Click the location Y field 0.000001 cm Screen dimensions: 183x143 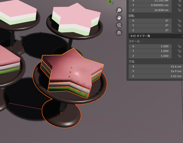coord(150,5)
